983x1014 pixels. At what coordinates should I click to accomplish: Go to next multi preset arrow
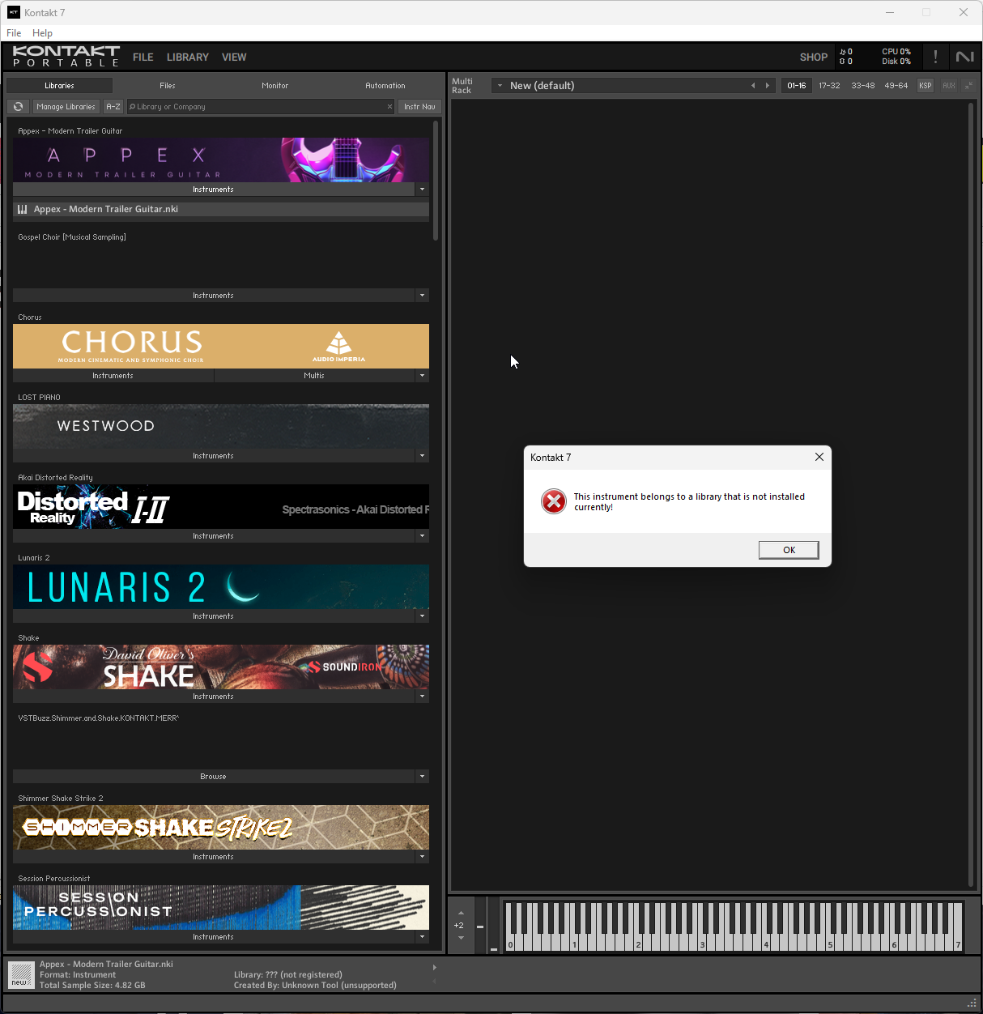point(768,85)
